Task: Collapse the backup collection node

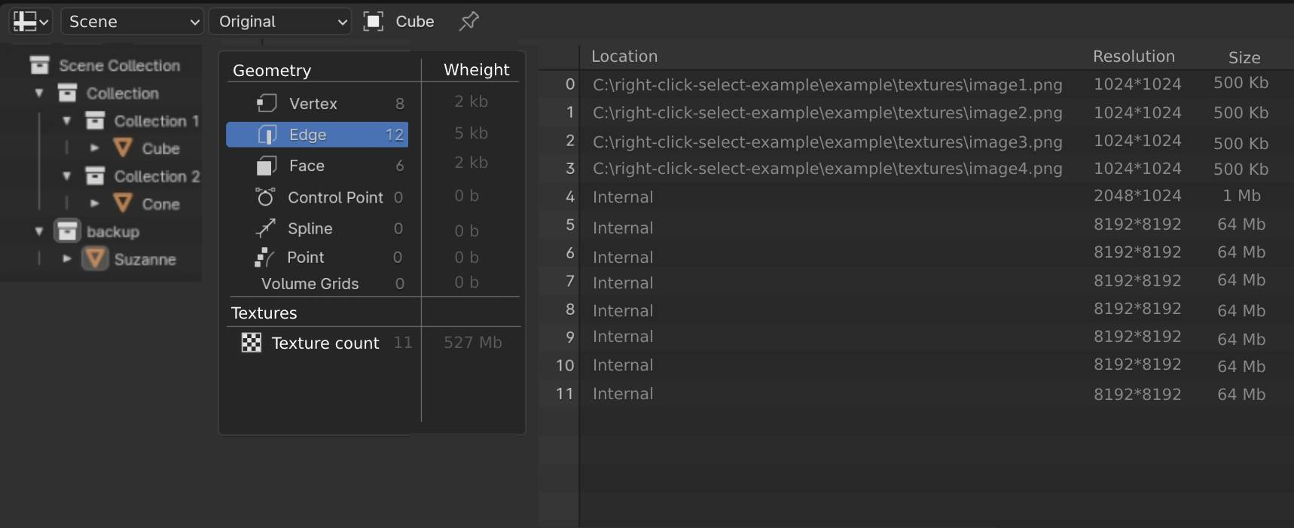Action: [39, 231]
